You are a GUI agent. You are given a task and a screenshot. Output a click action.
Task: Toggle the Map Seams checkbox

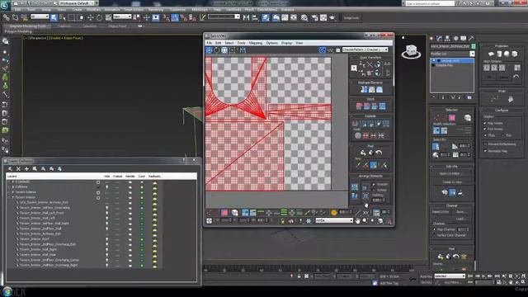pos(485,123)
